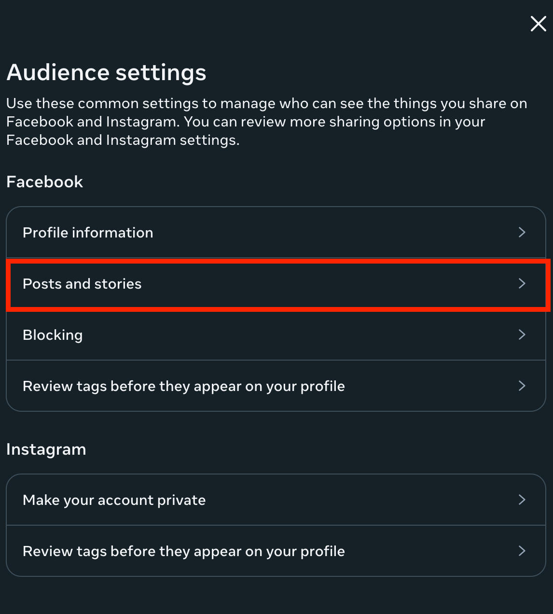Viewport: 553px width, 614px height.
Task: Go to Blocking settings
Action: pyautogui.click(x=53, y=335)
